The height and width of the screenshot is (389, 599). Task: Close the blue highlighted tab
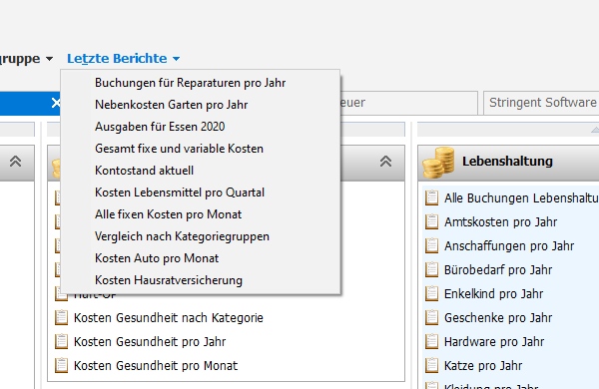tap(56, 103)
